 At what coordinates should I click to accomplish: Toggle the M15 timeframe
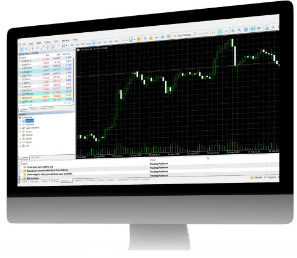pyautogui.click(x=83, y=44)
